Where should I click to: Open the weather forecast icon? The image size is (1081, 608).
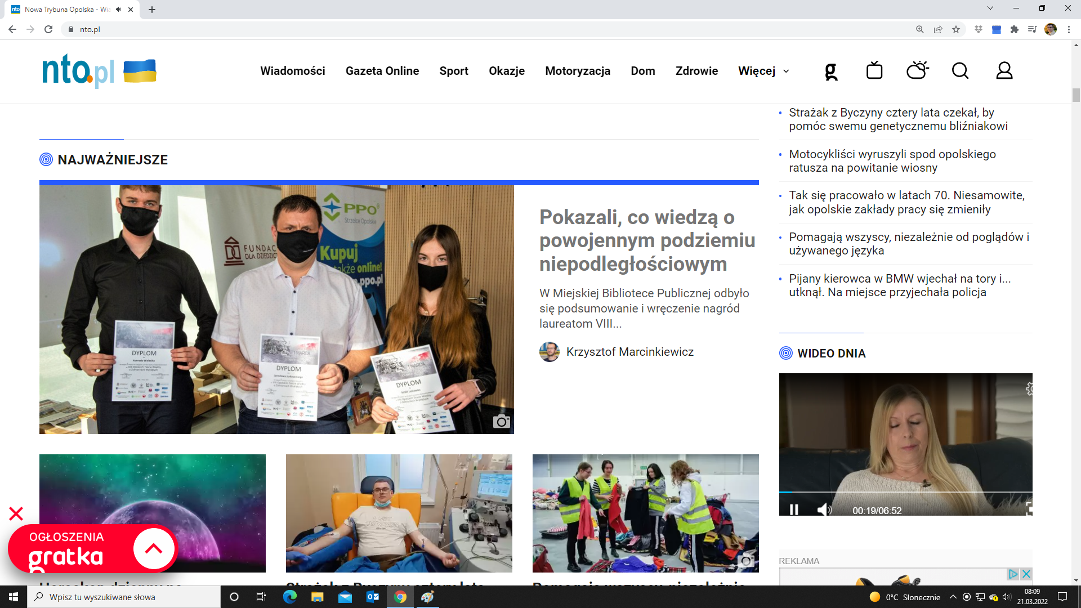point(917,70)
